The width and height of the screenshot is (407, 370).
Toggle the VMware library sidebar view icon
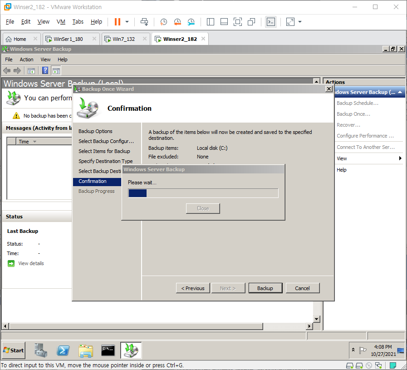(210, 22)
